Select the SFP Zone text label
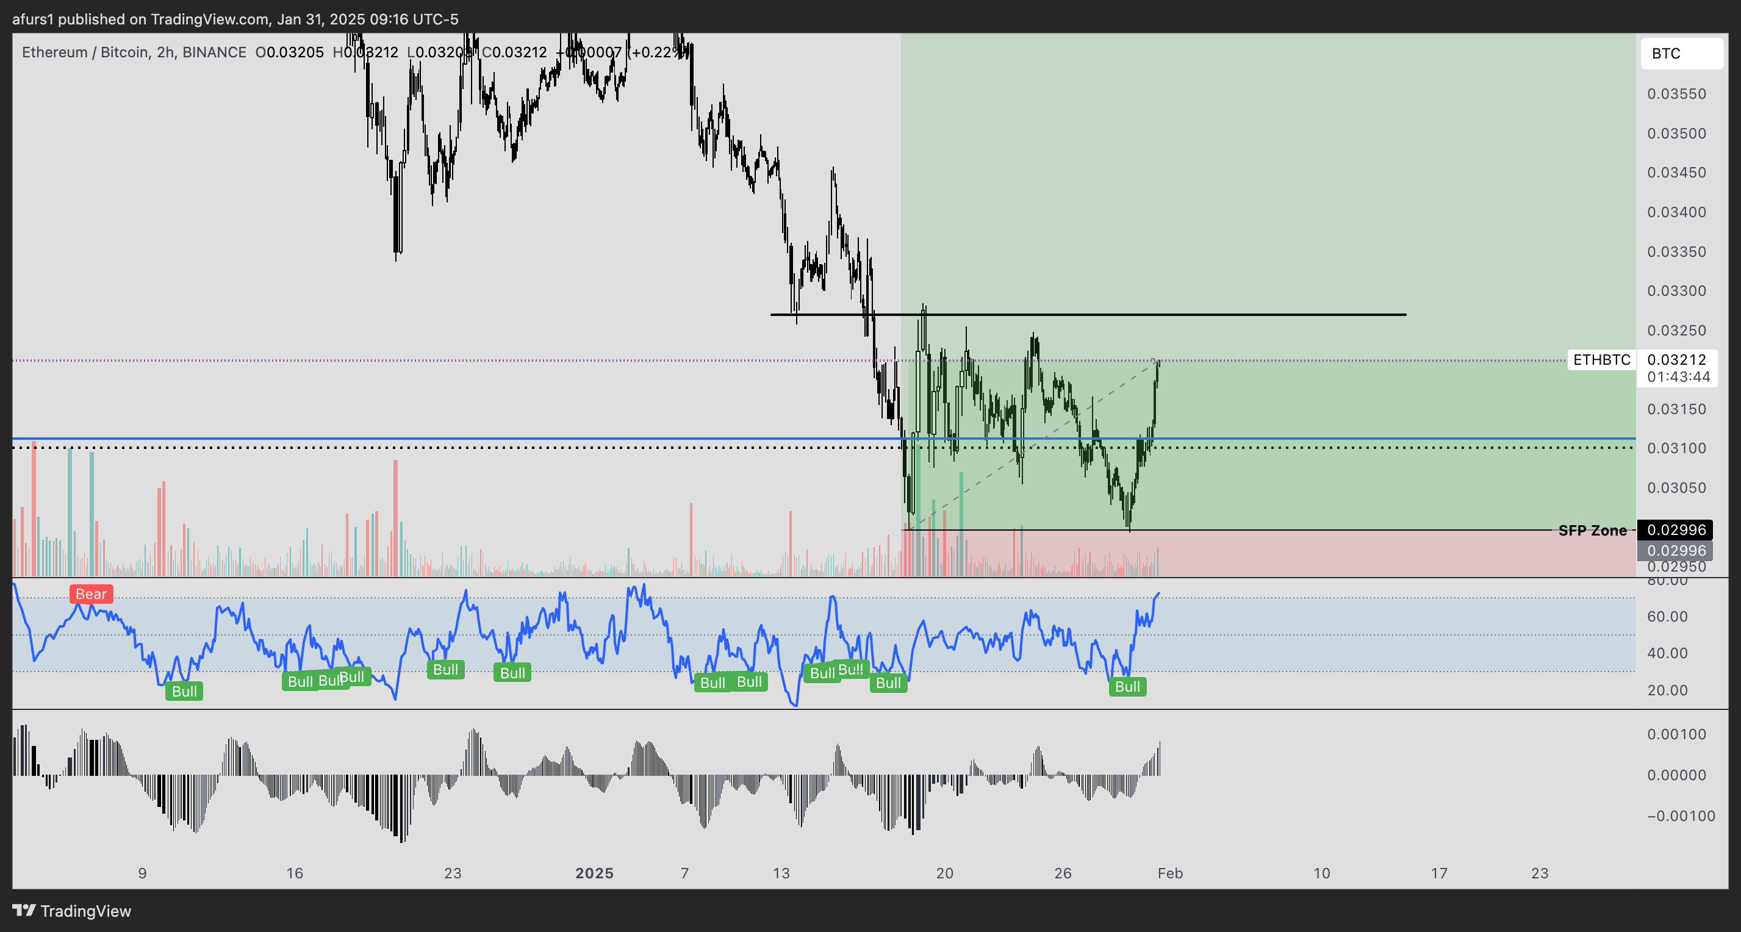 tap(1592, 531)
